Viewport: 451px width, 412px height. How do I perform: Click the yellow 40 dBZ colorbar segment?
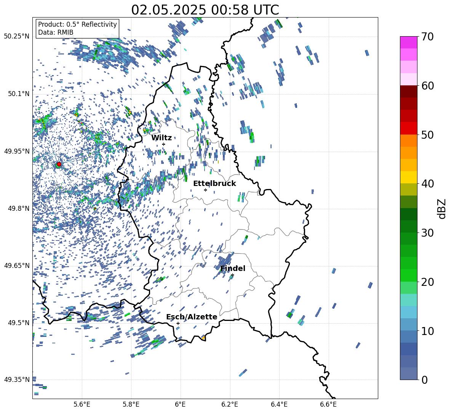tap(408, 177)
